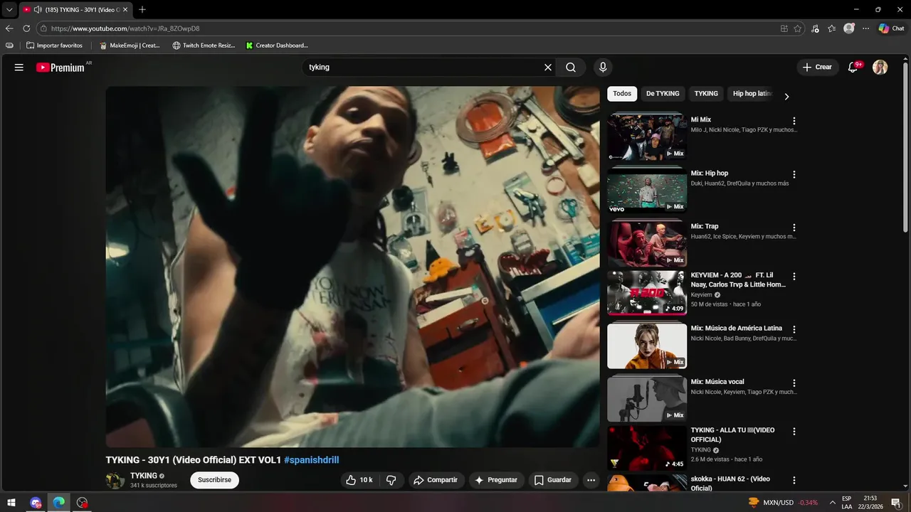
Task: Open YouTube notifications bell
Action: 853,68
